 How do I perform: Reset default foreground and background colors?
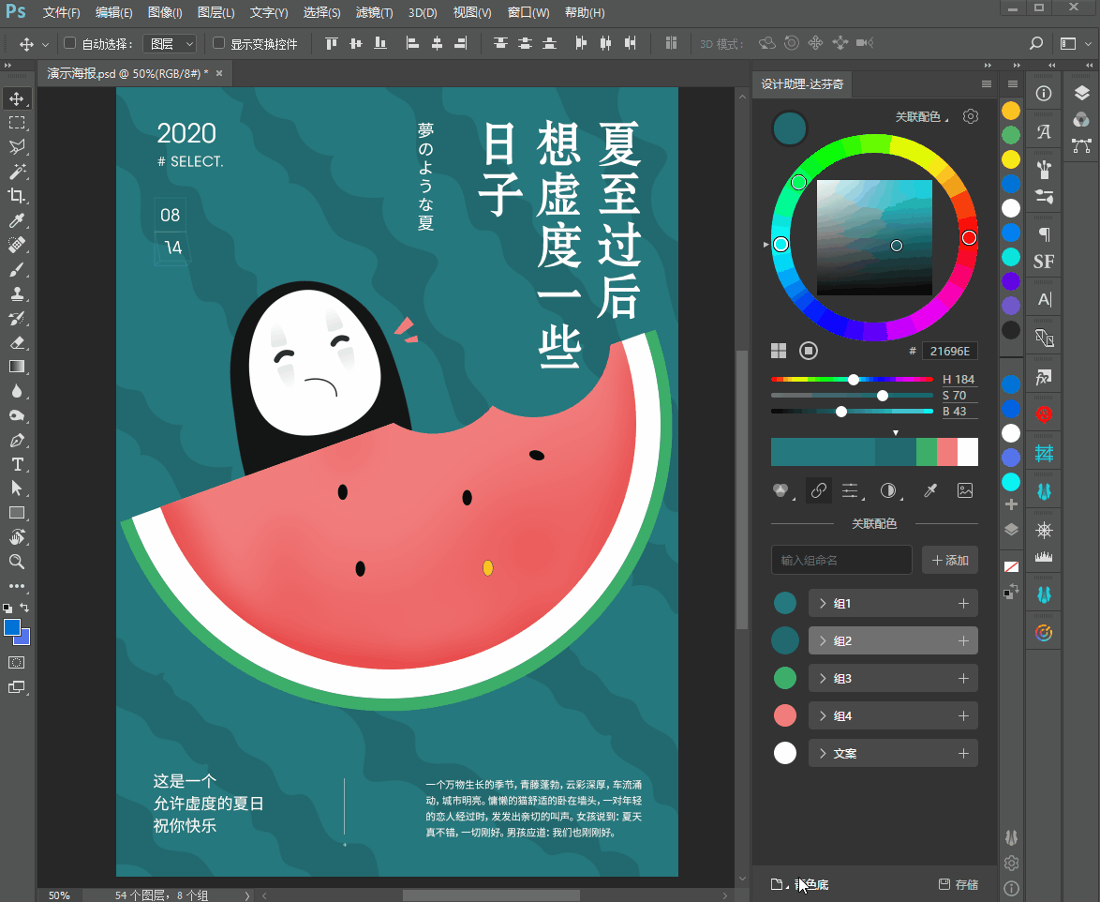point(7,608)
